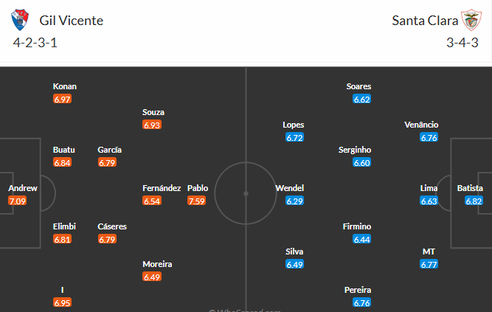Select Fernández in attacking midfield

pyautogui.click(x=162, y=188)
